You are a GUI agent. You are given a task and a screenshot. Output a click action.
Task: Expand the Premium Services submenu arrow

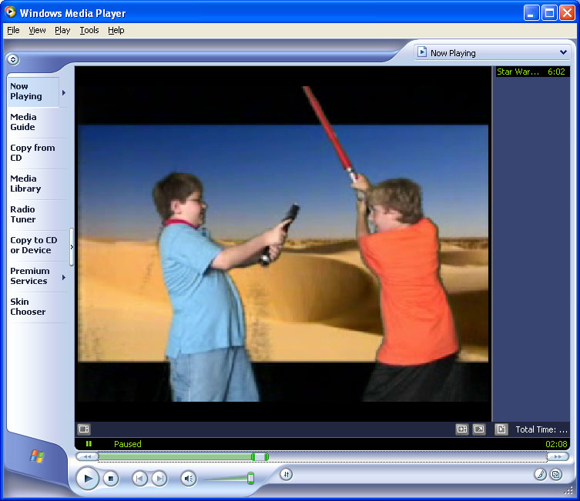(64, 277)
